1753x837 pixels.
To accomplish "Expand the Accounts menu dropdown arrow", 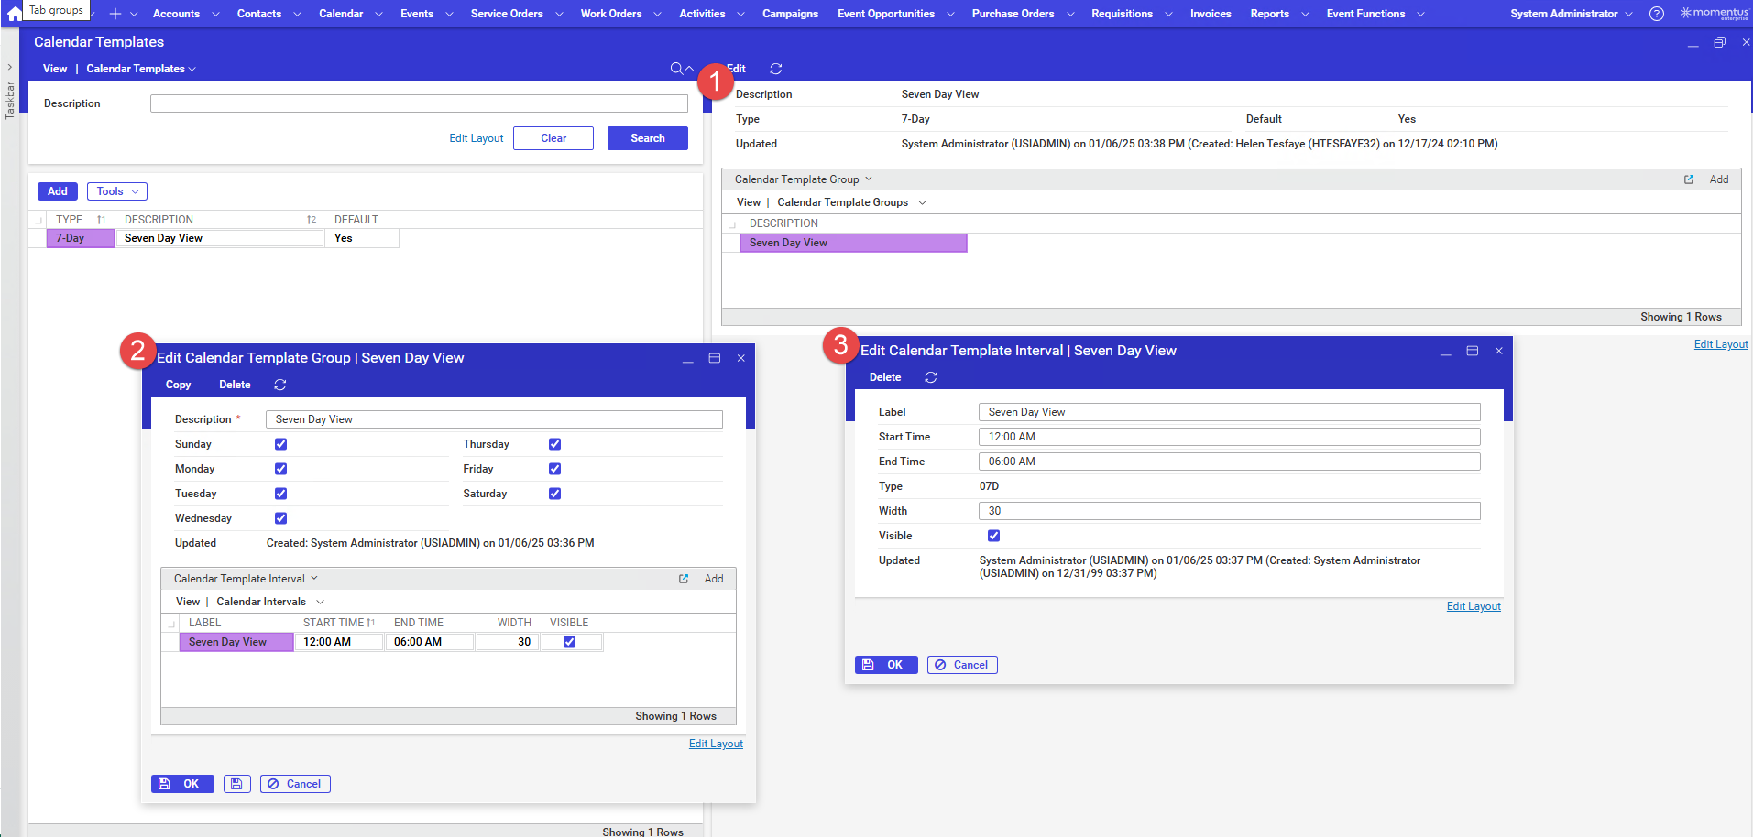I will 215,14.
